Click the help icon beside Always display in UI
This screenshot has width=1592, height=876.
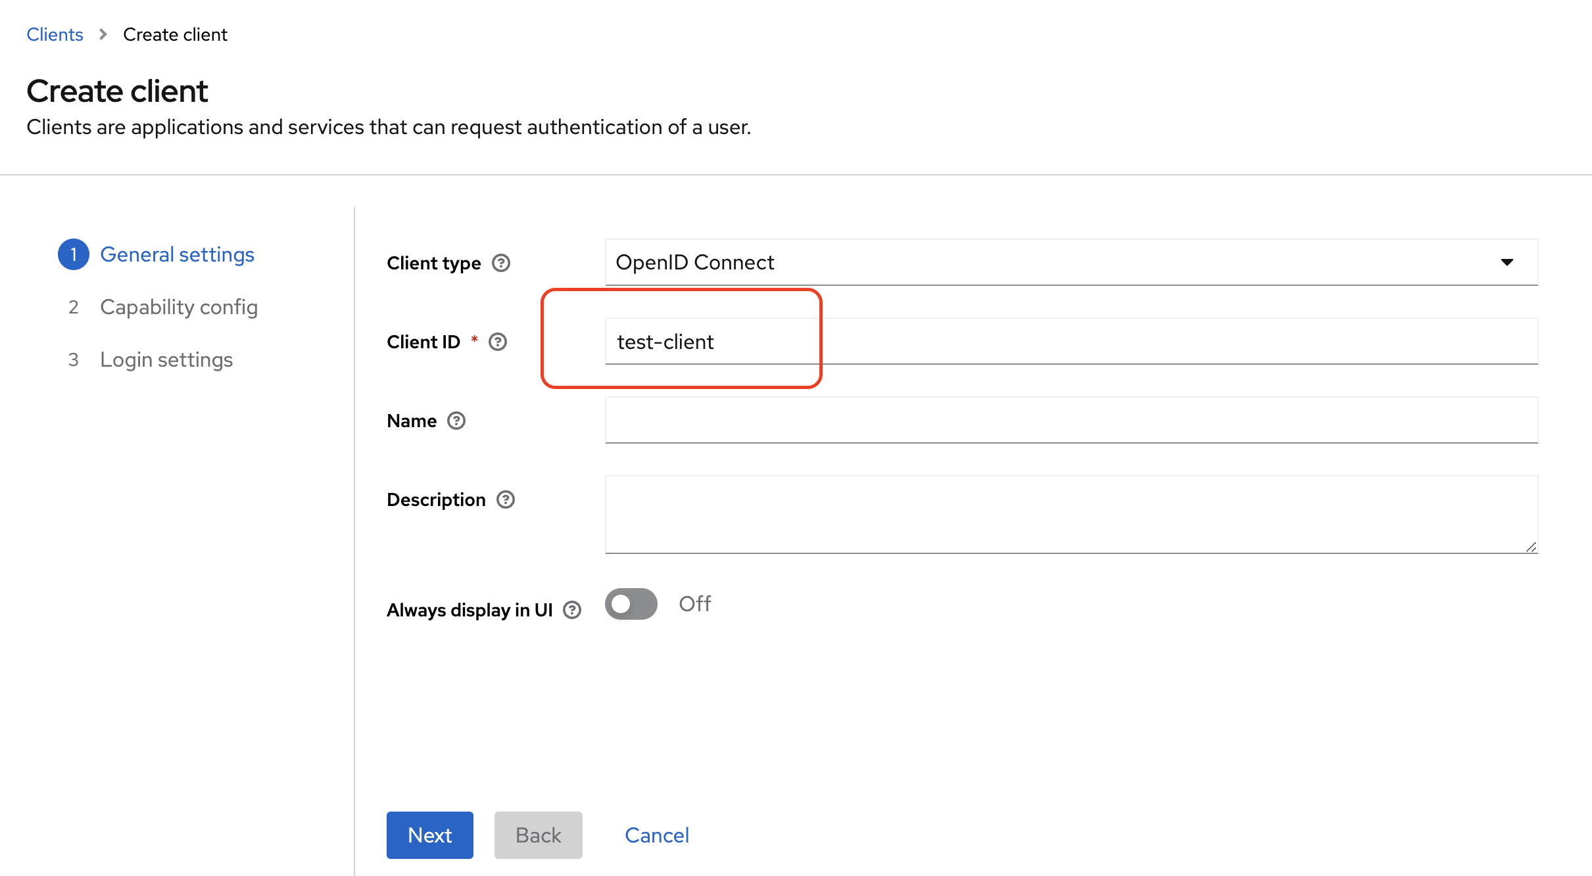point(571,610)
